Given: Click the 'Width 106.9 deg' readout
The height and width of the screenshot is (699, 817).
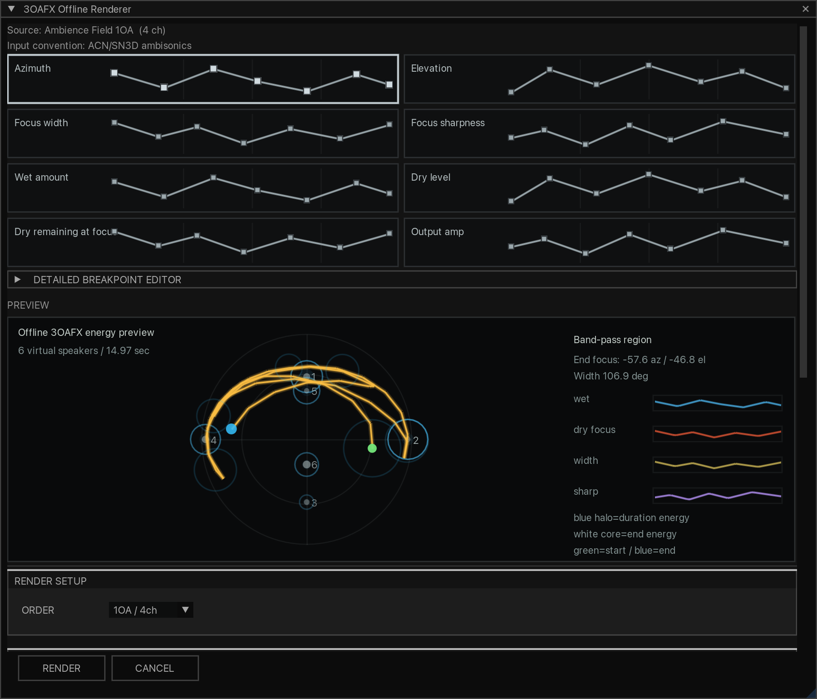Looking at the screenshot, I should [x=611, y=376].
